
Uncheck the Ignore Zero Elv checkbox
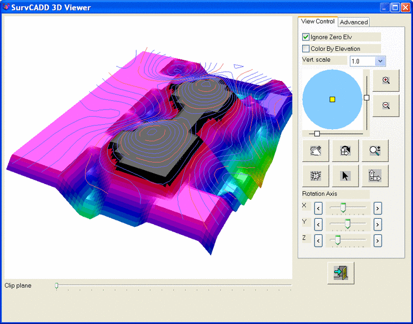pyautogui.click(x=305, y=37)
